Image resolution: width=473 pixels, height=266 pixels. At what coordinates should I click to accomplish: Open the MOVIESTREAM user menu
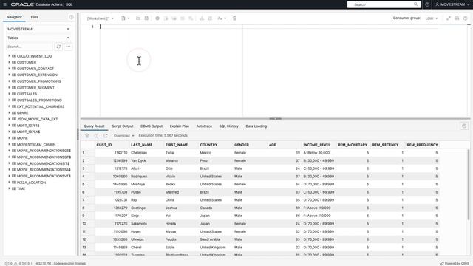[x=452, y=4]
